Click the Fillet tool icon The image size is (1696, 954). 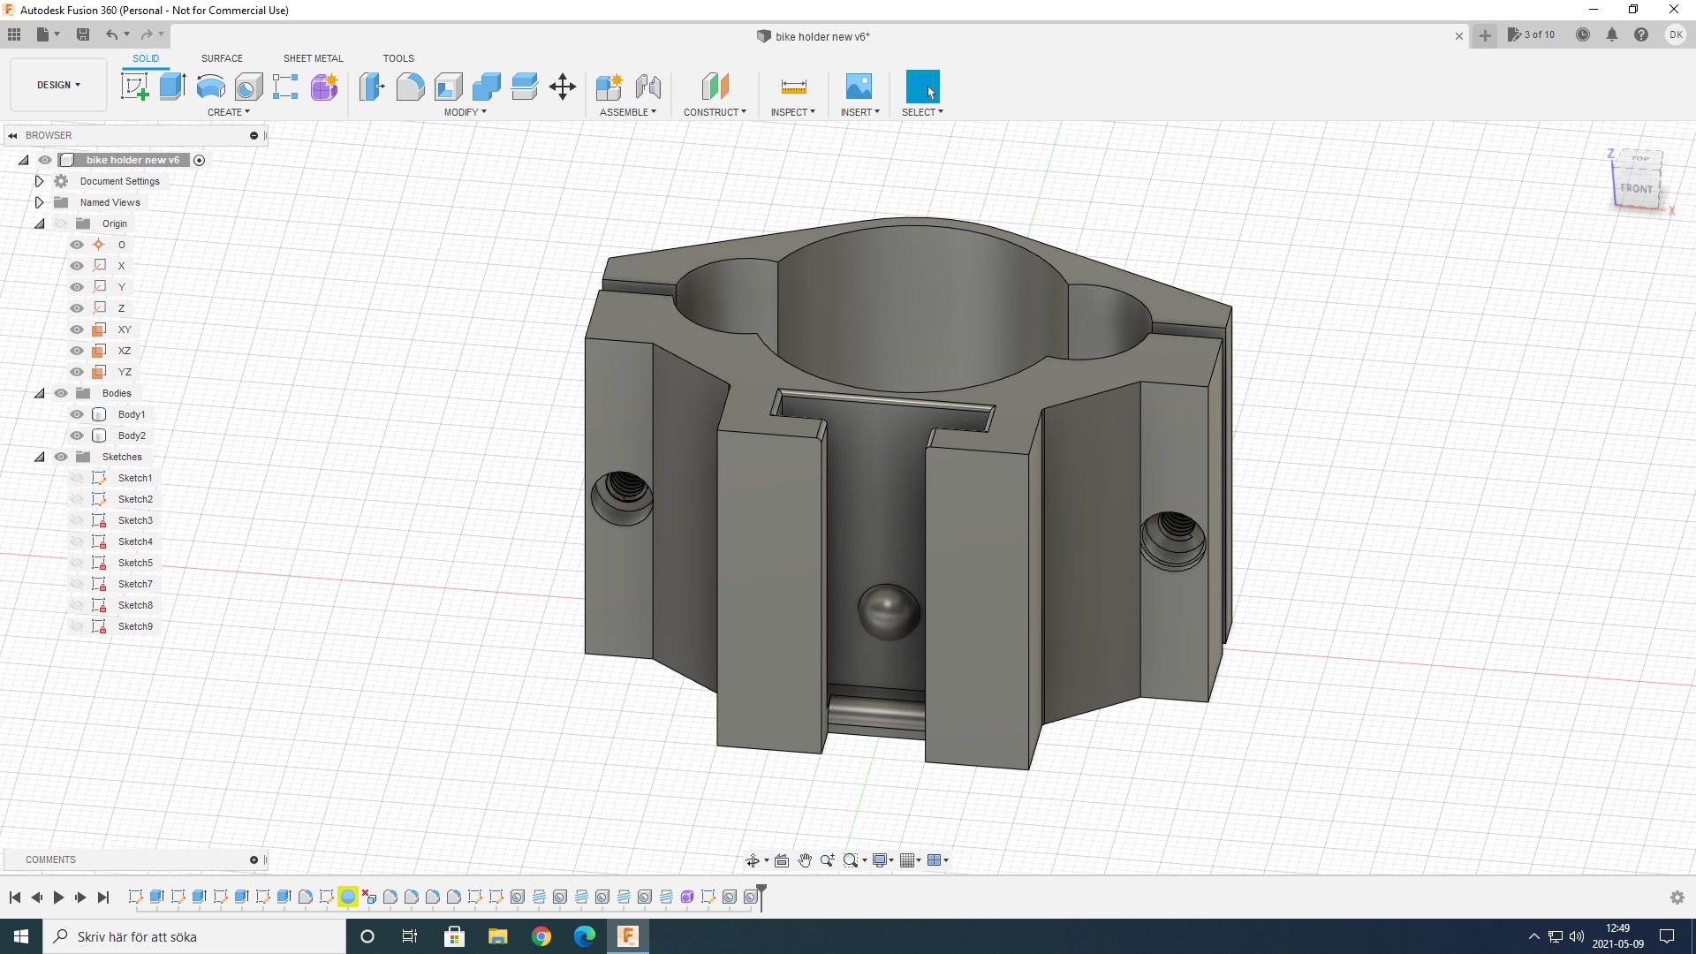click(410, 87)
